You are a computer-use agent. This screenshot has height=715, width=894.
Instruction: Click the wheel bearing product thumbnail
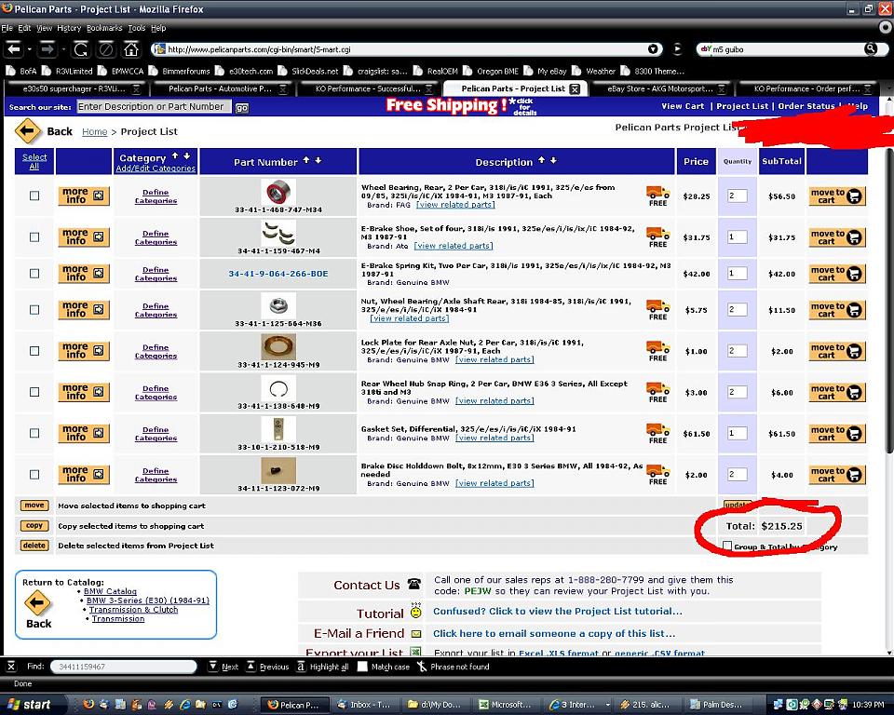click(x=278, y=193)
